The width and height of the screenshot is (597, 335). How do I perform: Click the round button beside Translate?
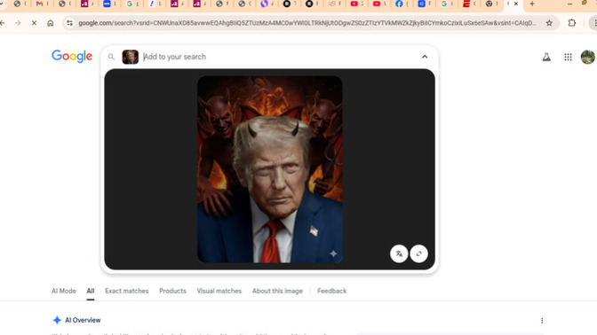coord(418,253)
